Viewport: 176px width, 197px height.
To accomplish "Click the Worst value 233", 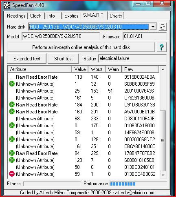I will point(95,119).
